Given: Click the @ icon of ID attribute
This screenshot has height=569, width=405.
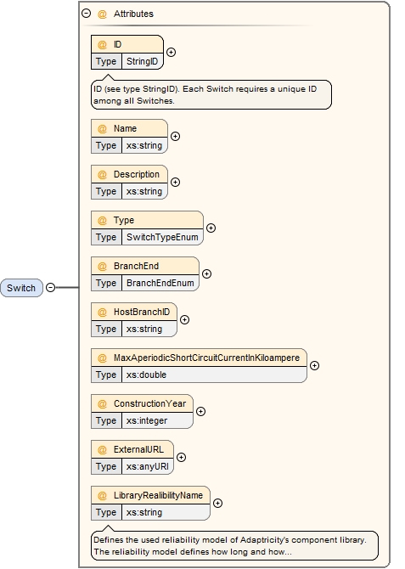Looking at the screenshot, I should [x=103, y=44].
